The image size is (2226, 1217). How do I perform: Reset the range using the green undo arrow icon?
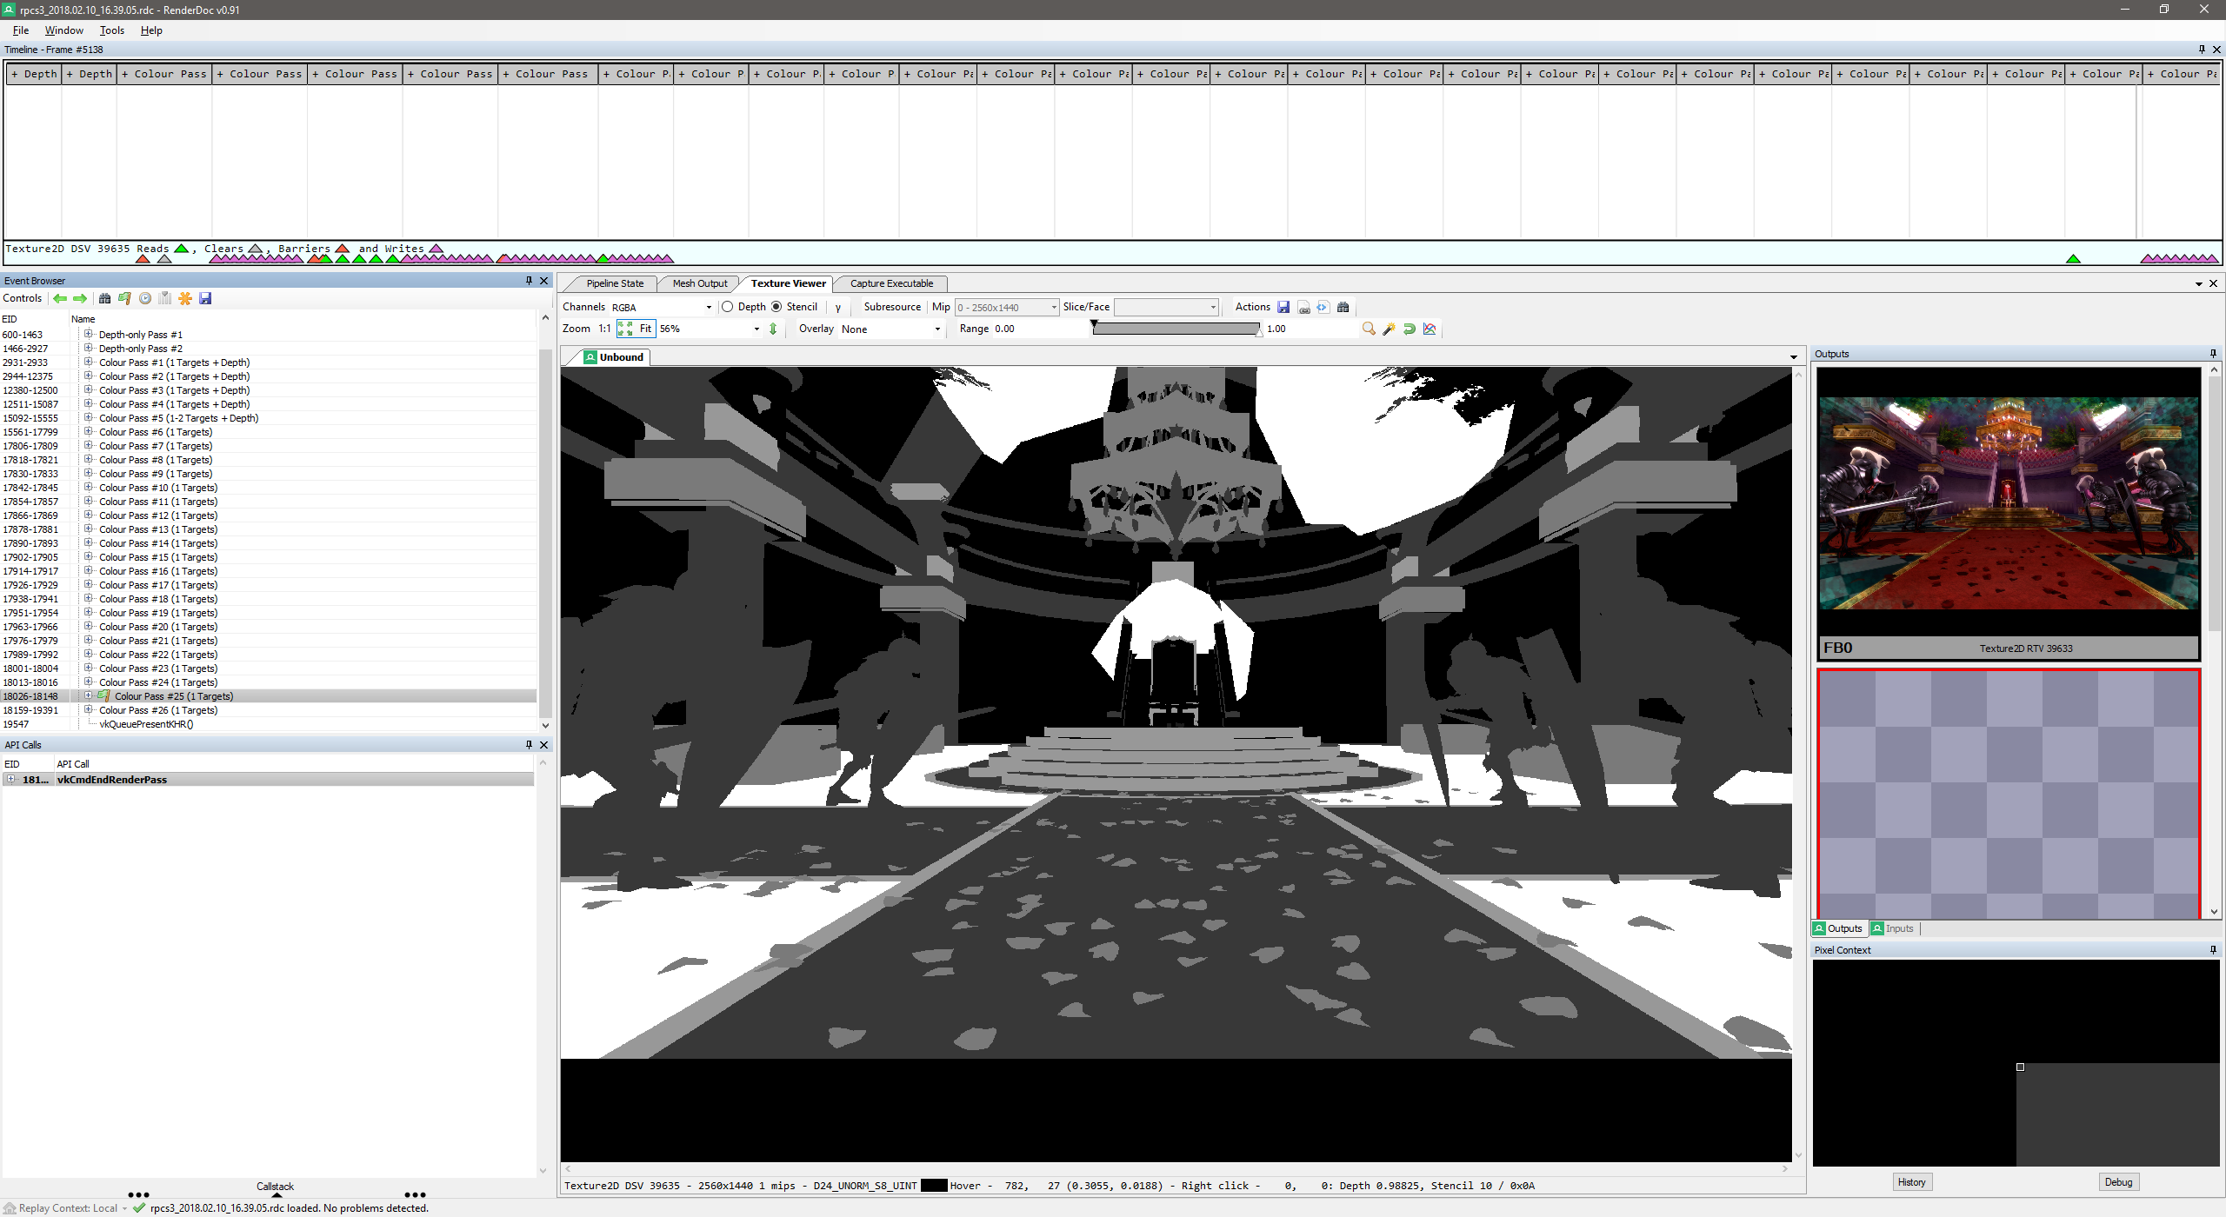coord(1409,329)
